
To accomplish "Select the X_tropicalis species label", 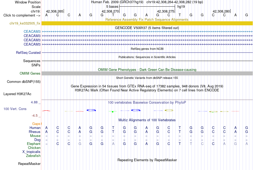I will coord(31,152).
